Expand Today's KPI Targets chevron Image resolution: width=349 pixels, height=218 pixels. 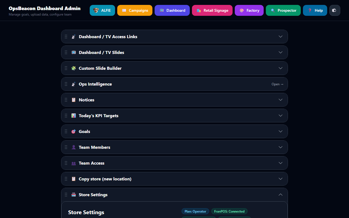point(281,116)
